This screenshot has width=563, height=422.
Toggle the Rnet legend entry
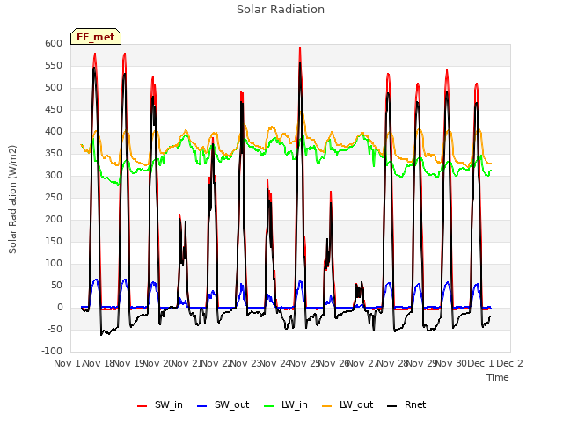coord(406,404)
